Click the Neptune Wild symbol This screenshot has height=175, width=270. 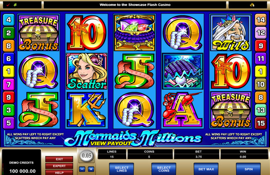pos(231,33)
